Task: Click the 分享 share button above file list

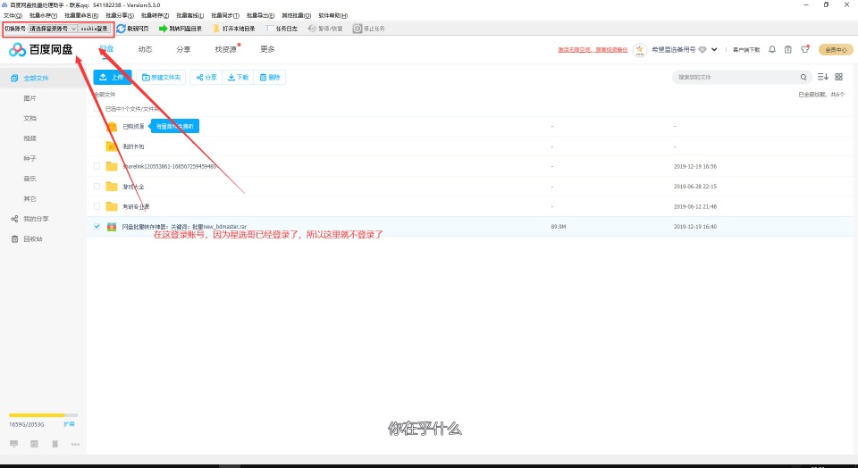Action: (x=206, y=77)
